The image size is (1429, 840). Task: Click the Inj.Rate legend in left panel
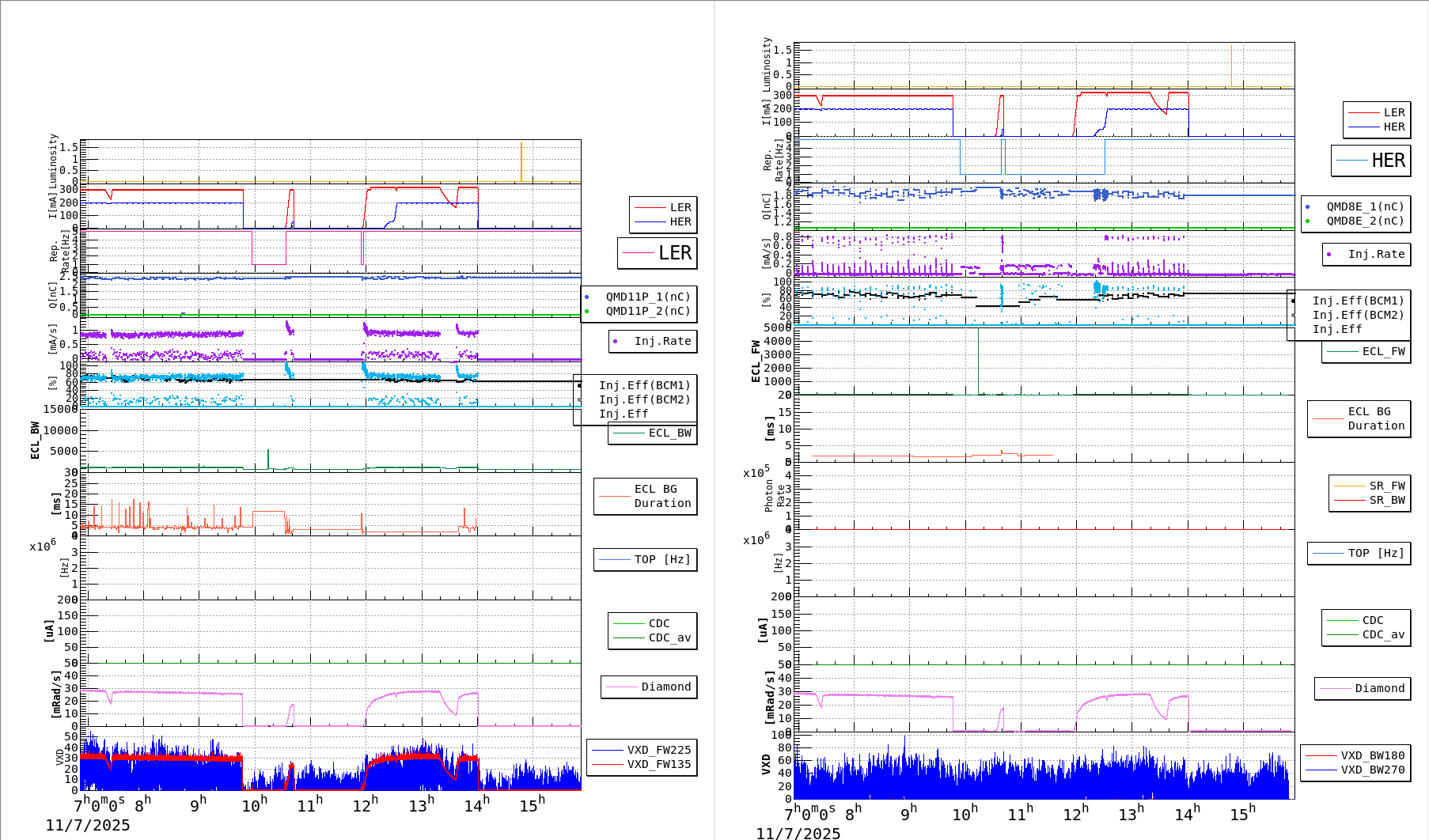point(661,341)
